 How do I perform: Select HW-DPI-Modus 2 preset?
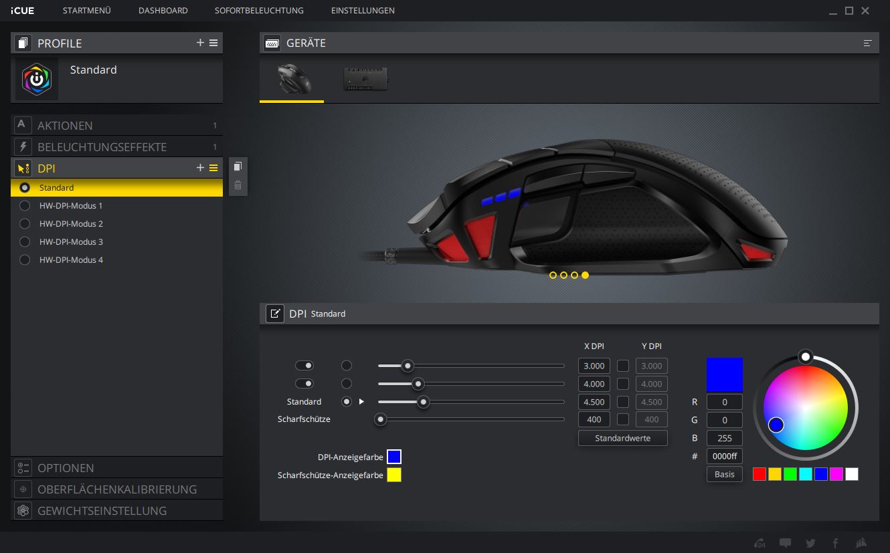[116, 224]
